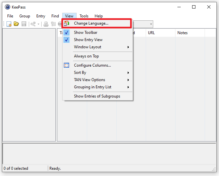
Task: Expand the Window Layout submenu
Action: pos(98,47)
